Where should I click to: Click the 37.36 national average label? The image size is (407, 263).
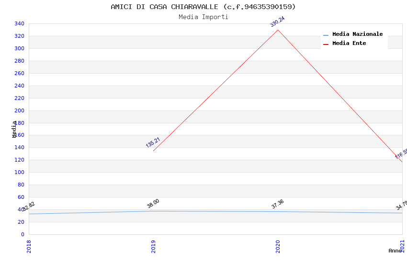(277, 204)
